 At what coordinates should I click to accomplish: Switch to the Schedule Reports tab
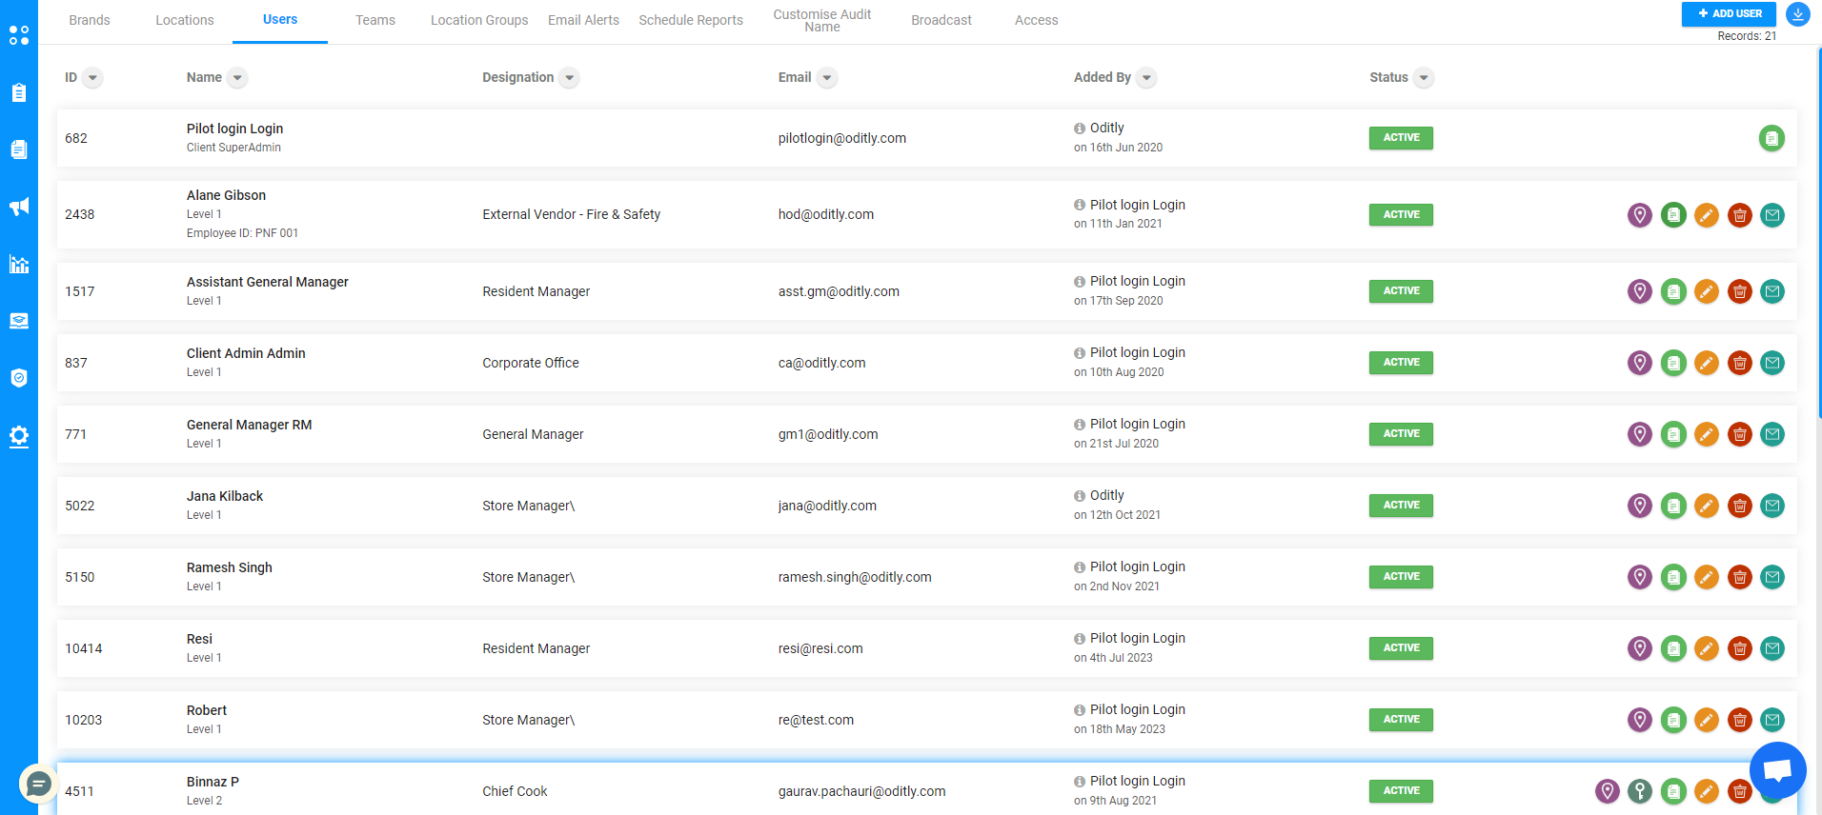click(x=691, y=20)
